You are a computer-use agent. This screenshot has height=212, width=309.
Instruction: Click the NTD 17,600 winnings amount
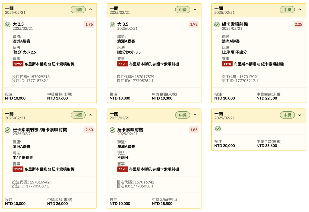click(58, 98)
